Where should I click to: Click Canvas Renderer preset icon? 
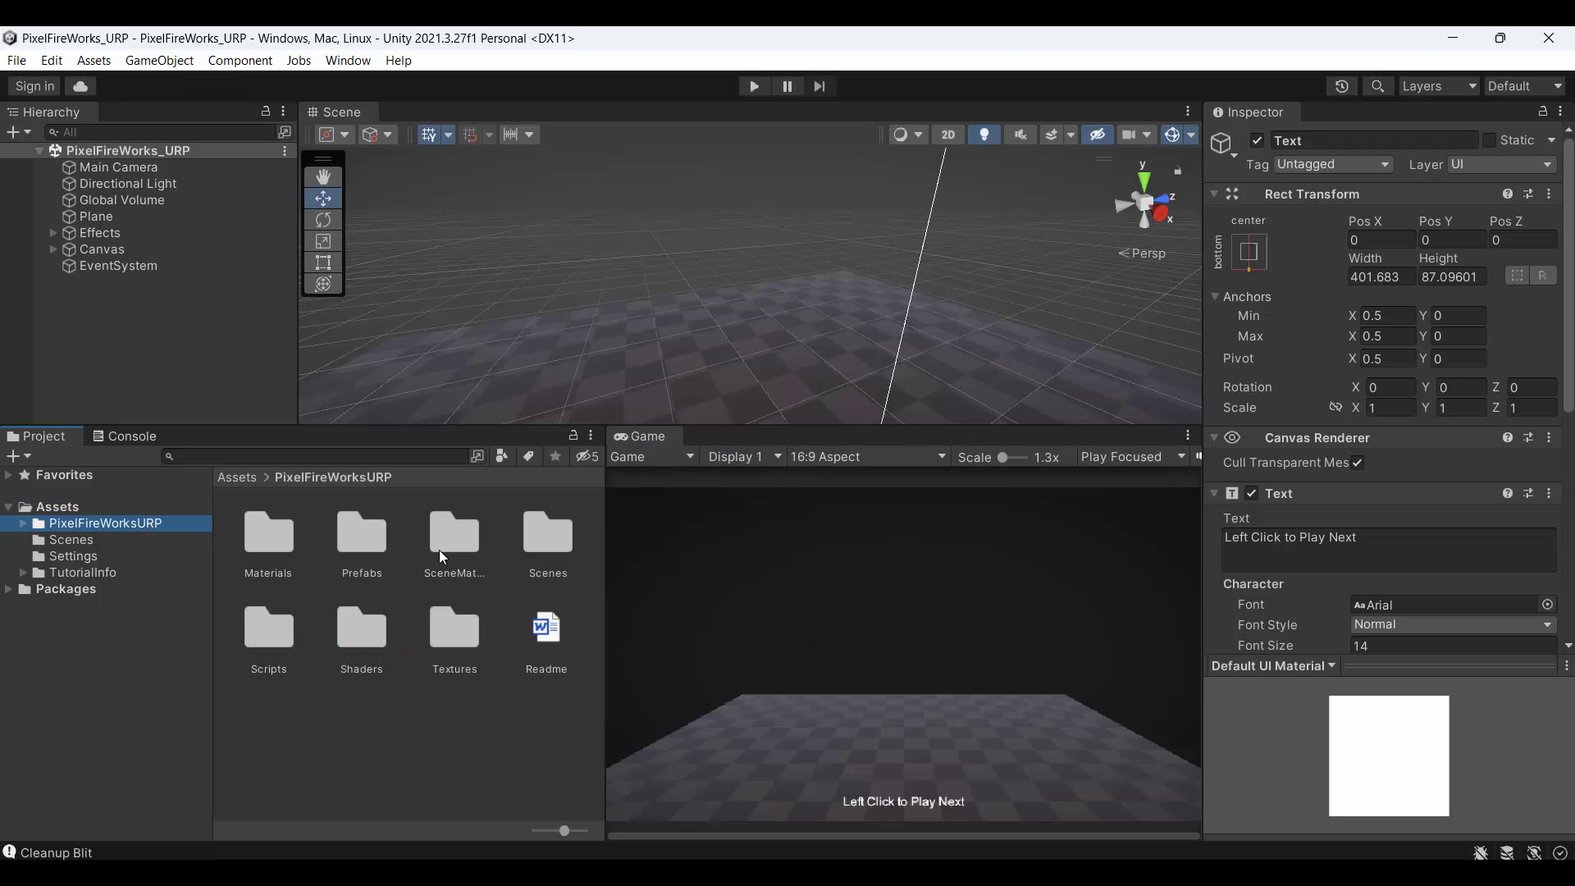[1528, 438]
